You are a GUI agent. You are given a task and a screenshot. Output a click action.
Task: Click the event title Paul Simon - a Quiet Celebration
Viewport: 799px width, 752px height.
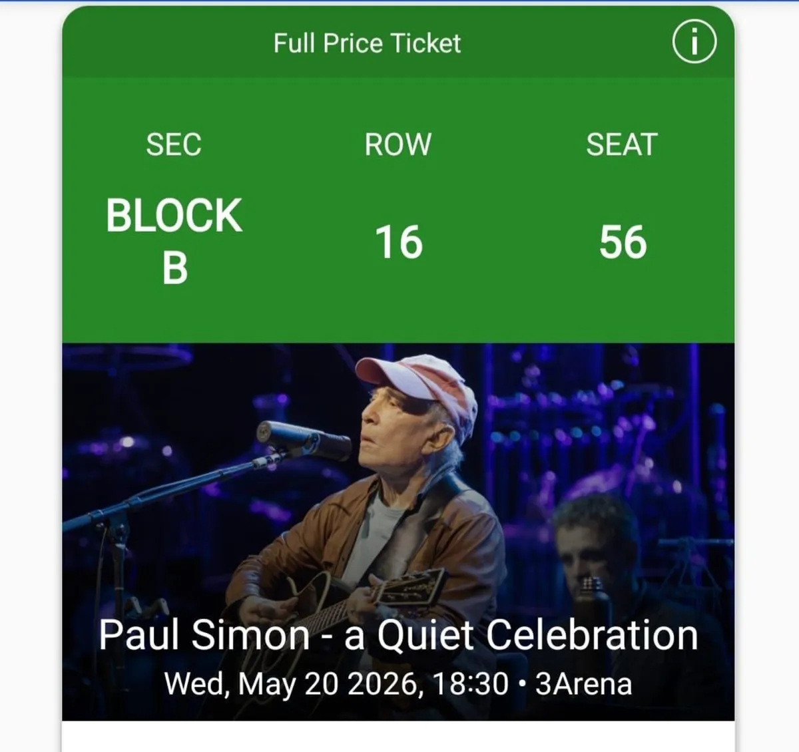point(398,636)
